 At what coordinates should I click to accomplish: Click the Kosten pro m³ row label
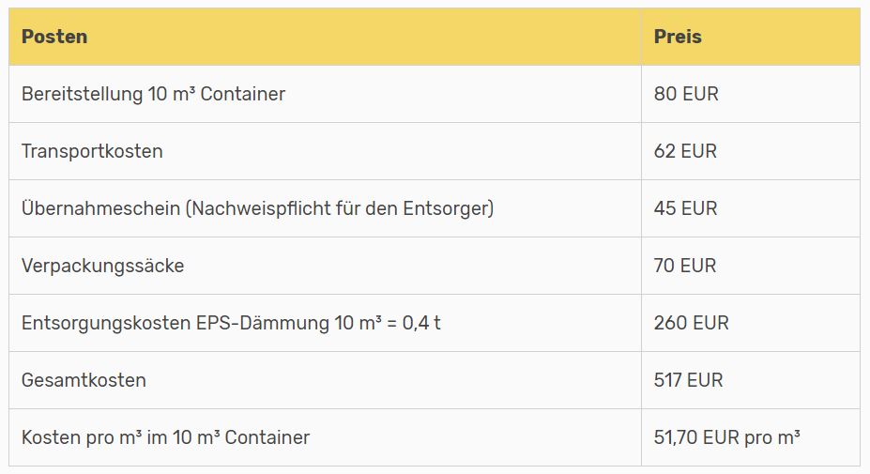[165, 437]
